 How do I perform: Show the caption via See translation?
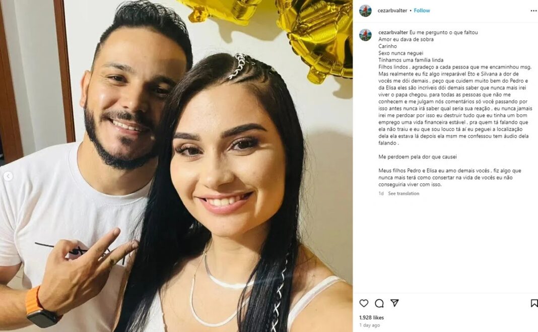(403, 193)
